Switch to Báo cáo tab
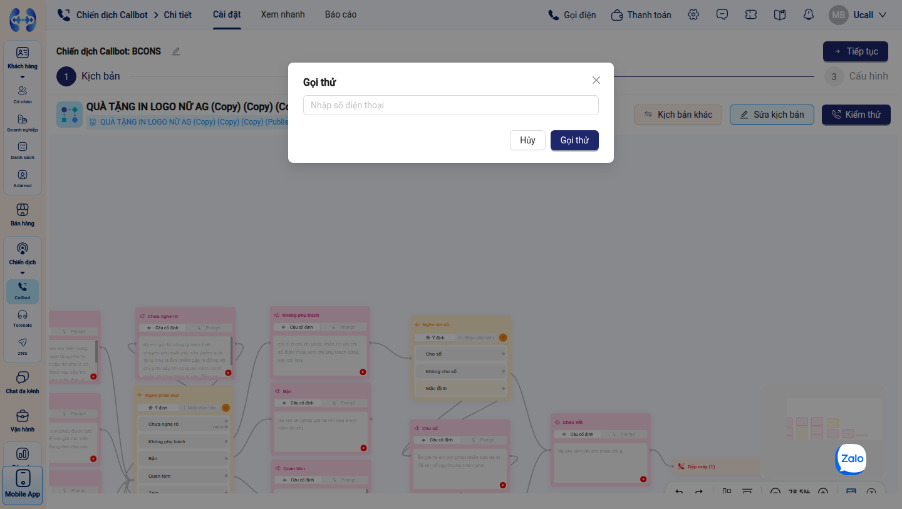This screenshot has width=902, height=509. [341, 14]
